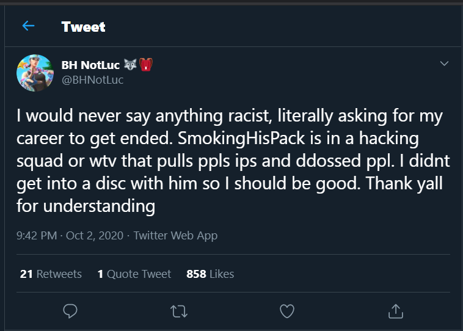This screenshot has width=463, height=331.
Task: Click the BH NotLuc profile avatar
Action: coord(34,73)
